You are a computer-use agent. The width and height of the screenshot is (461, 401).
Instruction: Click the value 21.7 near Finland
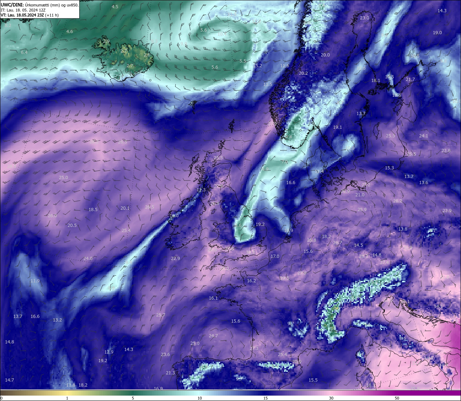point(410,79)
